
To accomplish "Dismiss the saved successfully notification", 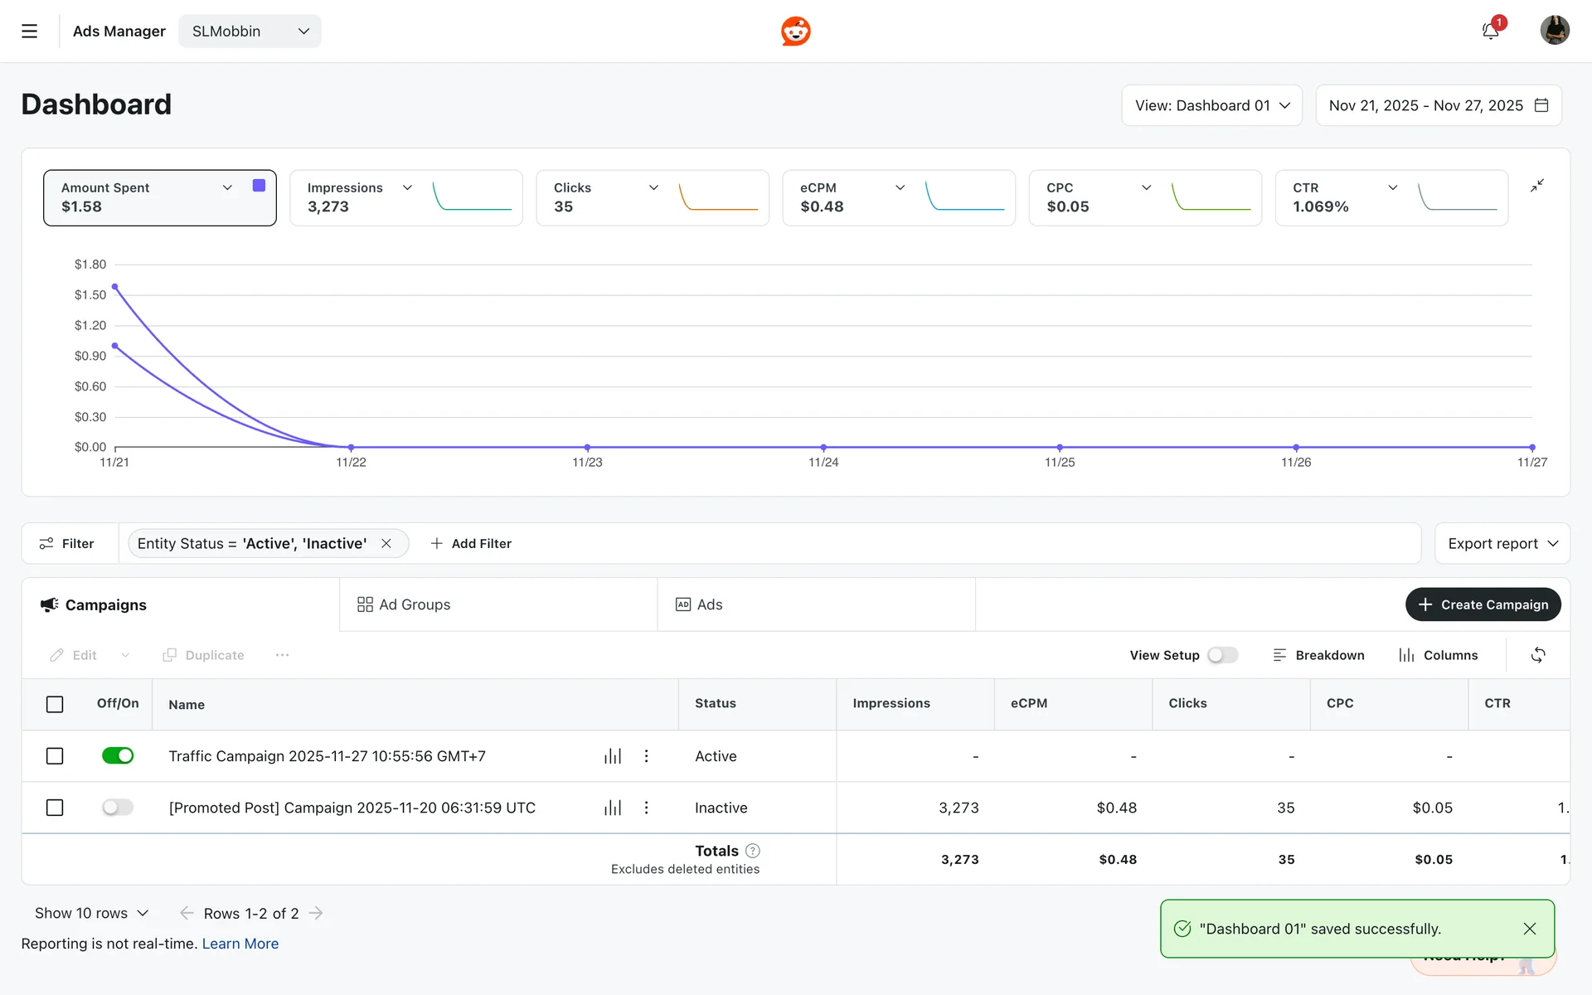I will click(1529, 929).
